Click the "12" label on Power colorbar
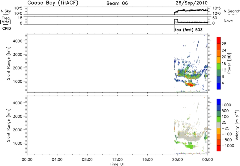The height and width of the screenshot is (166, 240). [x=224, y=70]
